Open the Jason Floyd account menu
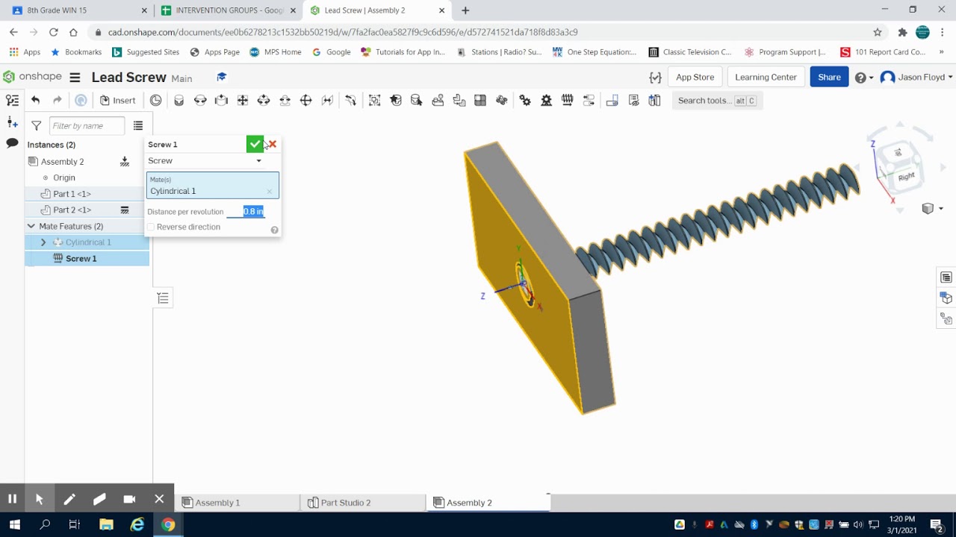The height and width of the screenshot is (537, 956). coord(916,78)
